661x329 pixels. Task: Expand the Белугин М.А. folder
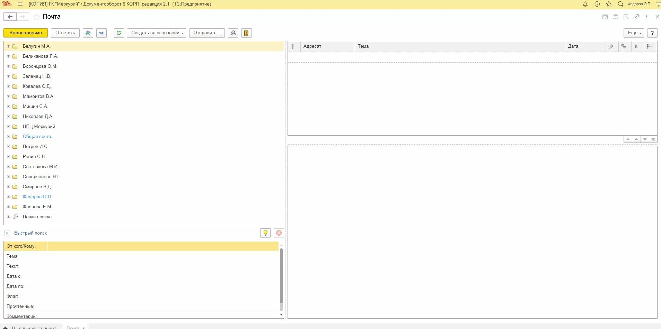(9, 46)
